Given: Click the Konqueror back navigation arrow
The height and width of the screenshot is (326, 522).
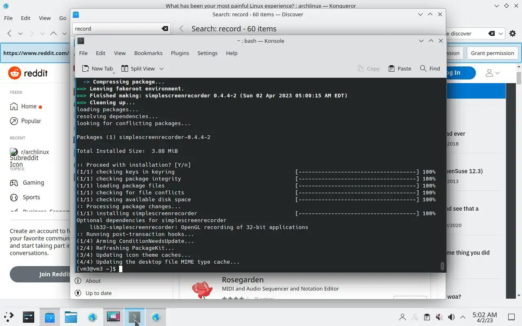Looking at the screenshot, I should [9, 33].
